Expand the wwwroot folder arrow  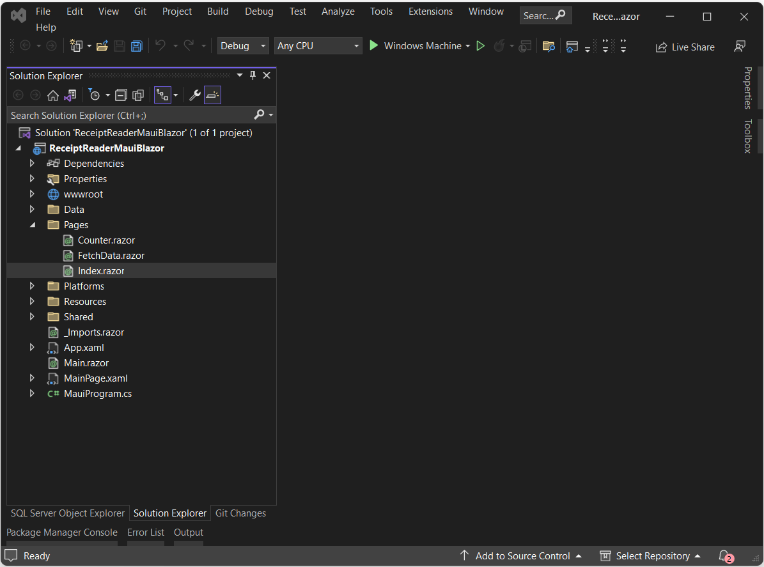(32, 194)
